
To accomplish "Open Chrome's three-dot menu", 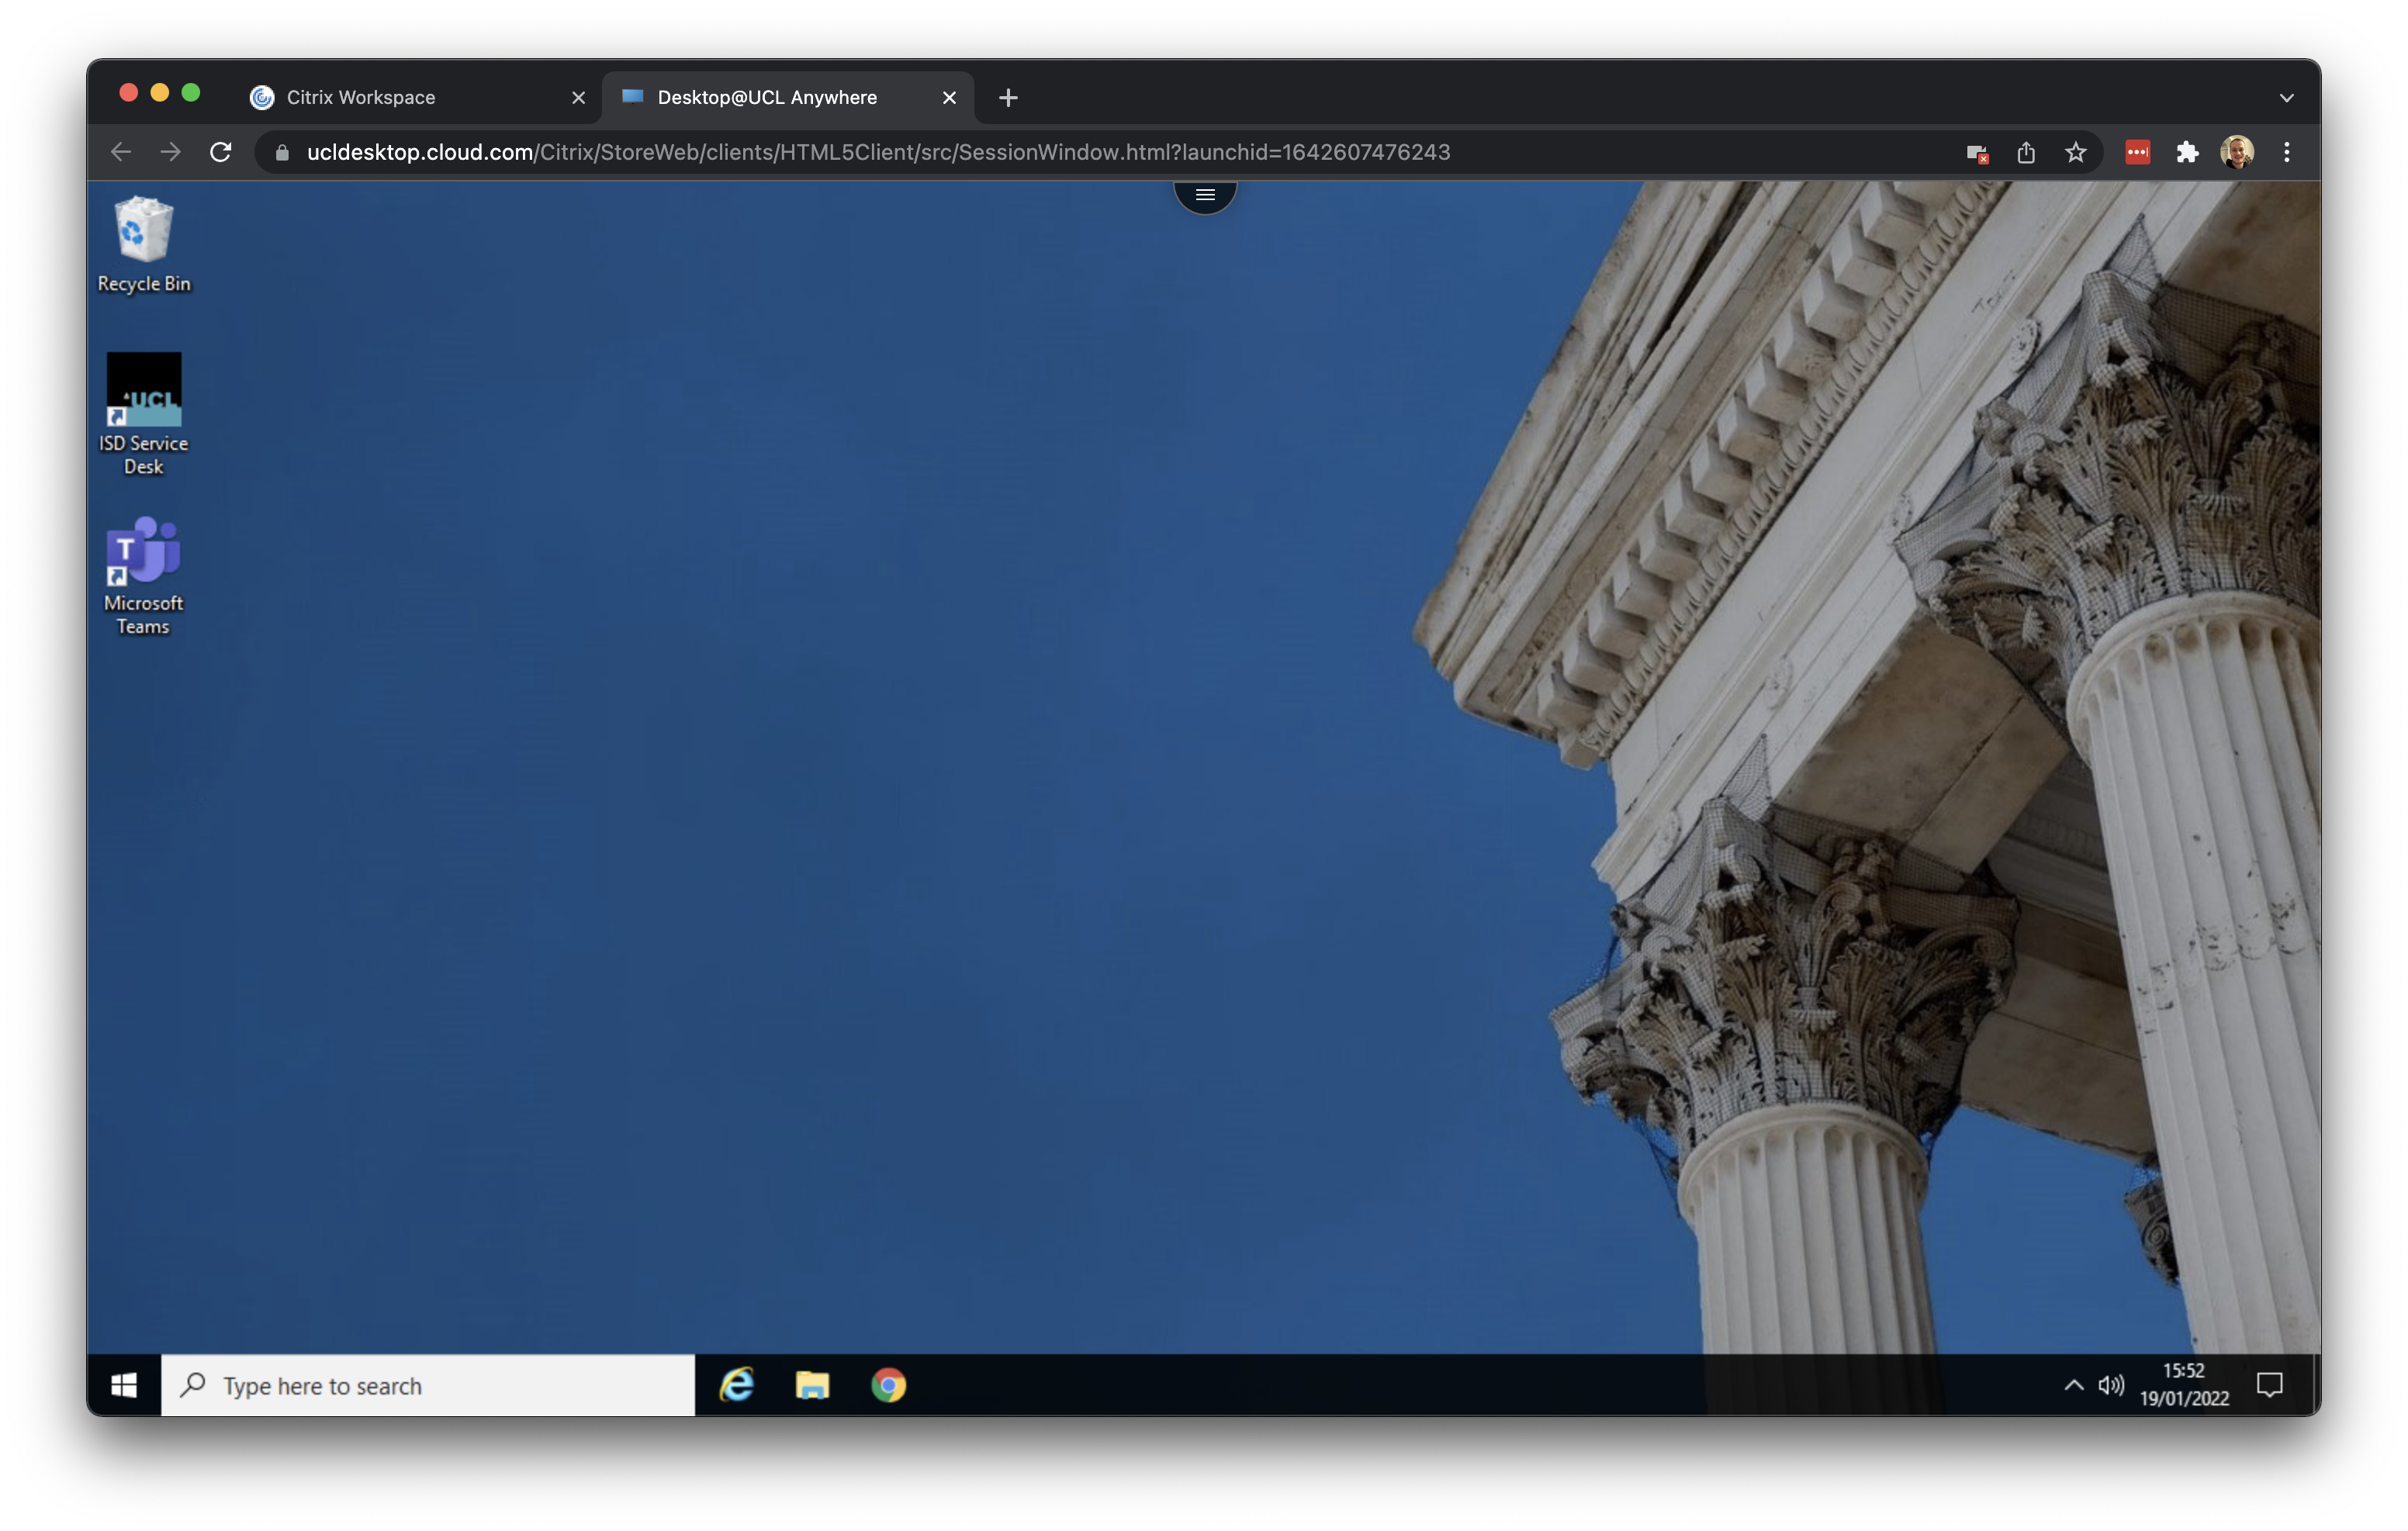I will pyautogui.click(x=2287, y=152).
